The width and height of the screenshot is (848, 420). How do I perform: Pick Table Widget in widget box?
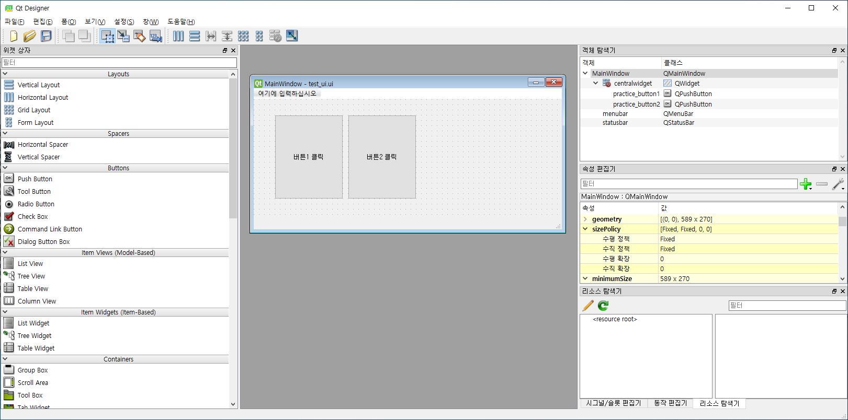click(x=36, y=348)
